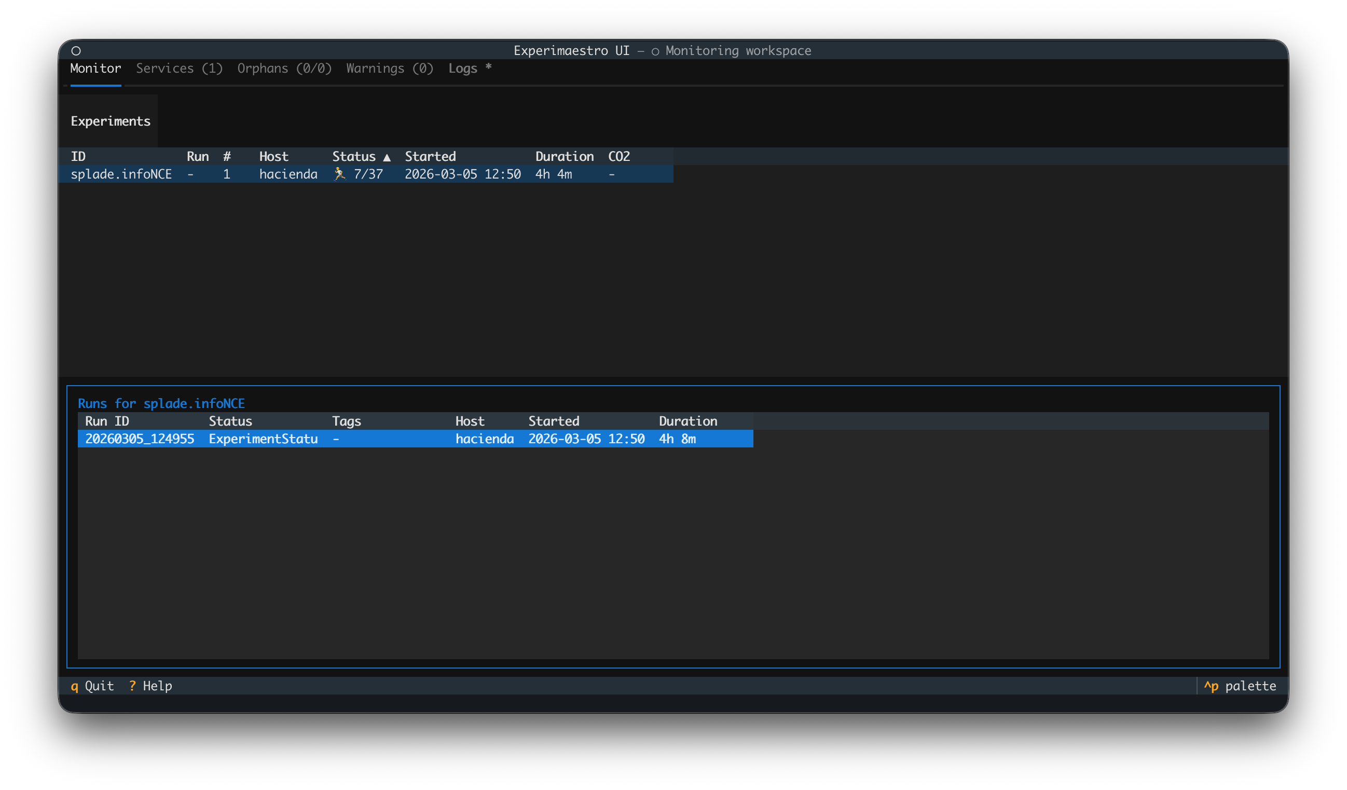Open the command palette from the footer
Image resolution: width=1347 pixels, height=790 pixels.
pos(1240,686)
